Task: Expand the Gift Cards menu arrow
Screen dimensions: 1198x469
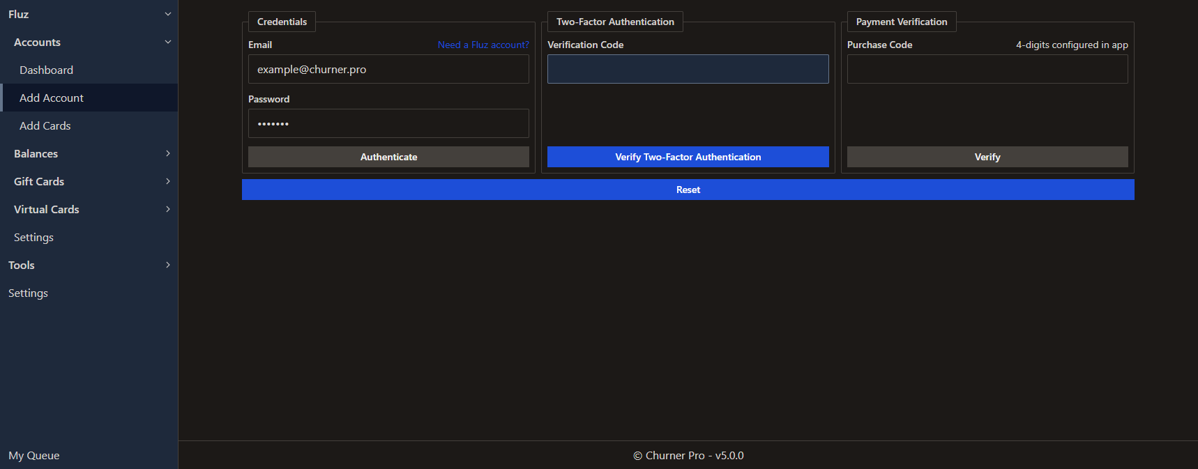Action: [x=167, y=181]
